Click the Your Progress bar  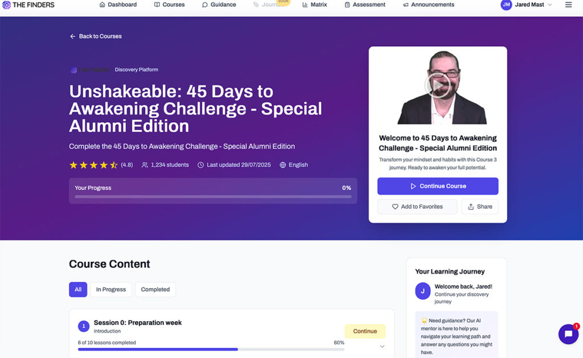pos(213,196)
